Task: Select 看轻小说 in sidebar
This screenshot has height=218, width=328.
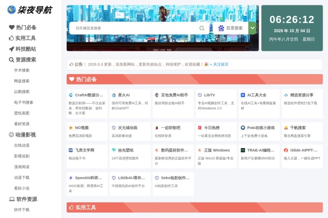Action: 22,188
